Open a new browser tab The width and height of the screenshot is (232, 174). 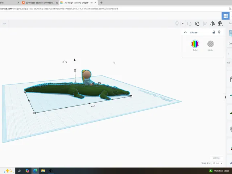pyautogui.click(x=101, y=3)
